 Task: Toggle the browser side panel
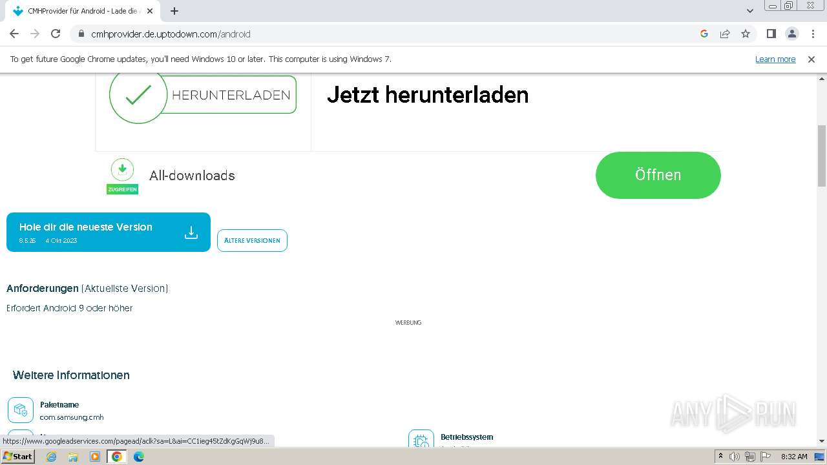(771, 34)
